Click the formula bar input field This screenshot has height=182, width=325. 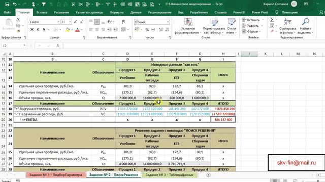(194, 45)
